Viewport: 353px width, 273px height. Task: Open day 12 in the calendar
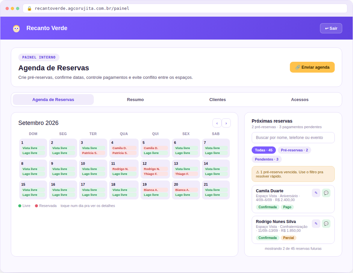point(155,169)
